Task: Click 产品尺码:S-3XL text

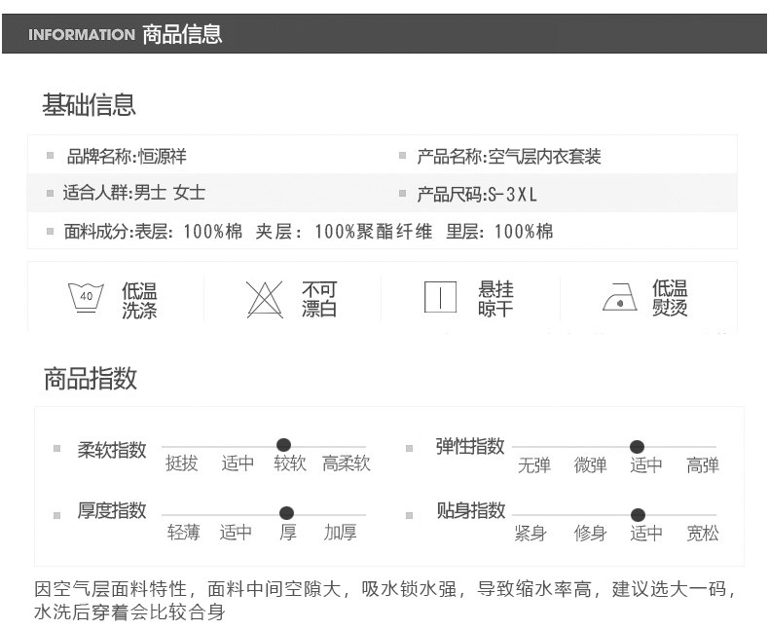Action: [x=477, y=195]
